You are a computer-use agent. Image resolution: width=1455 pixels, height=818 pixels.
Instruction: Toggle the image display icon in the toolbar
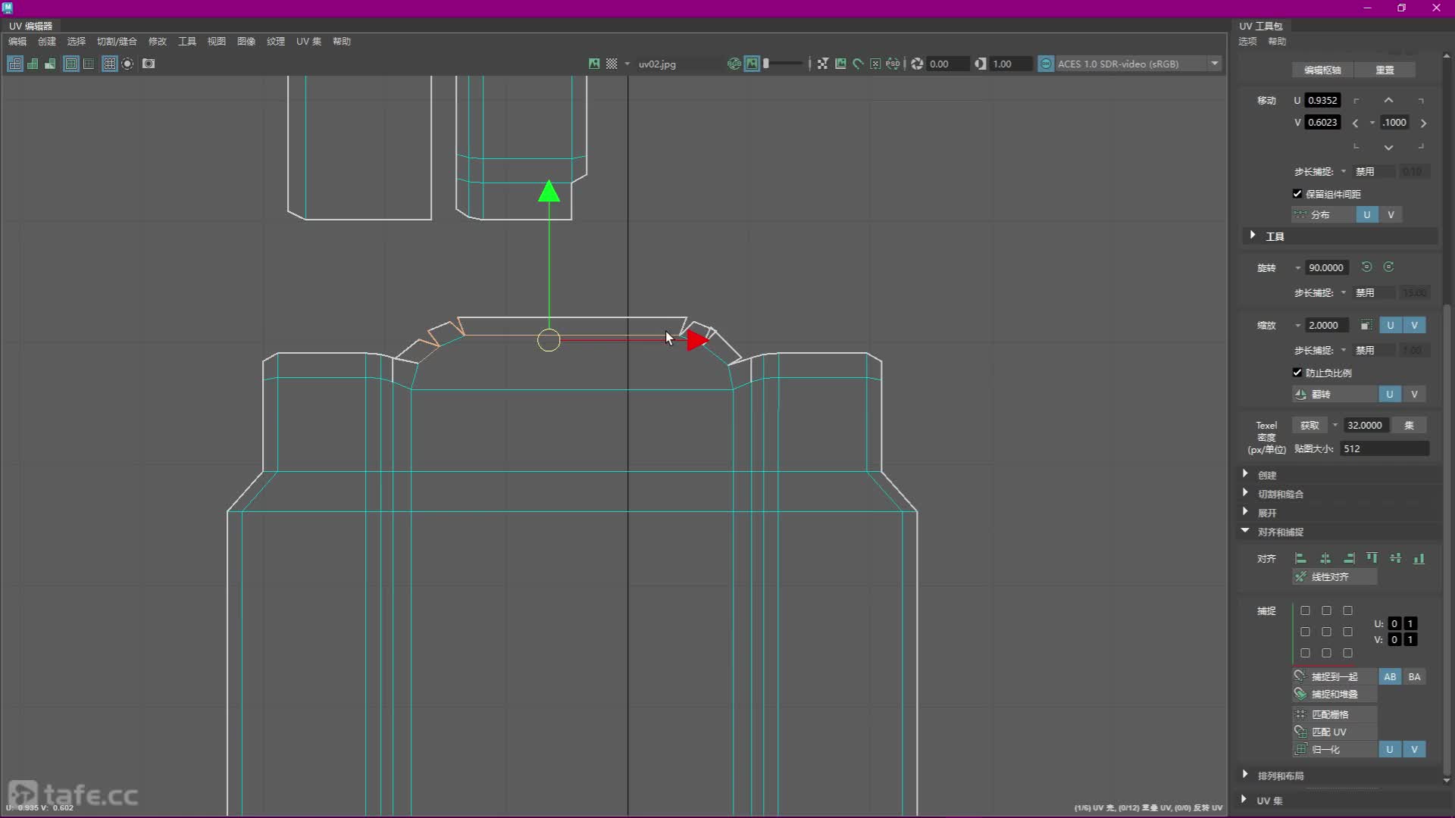(x=594, y=64)
